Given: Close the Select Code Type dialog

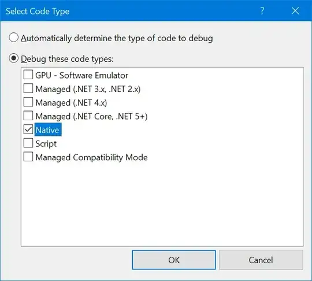Looking at the screenshot, I should [295, 11].
